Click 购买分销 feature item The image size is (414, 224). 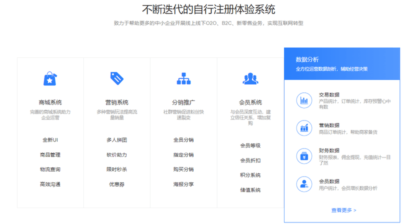183,169
